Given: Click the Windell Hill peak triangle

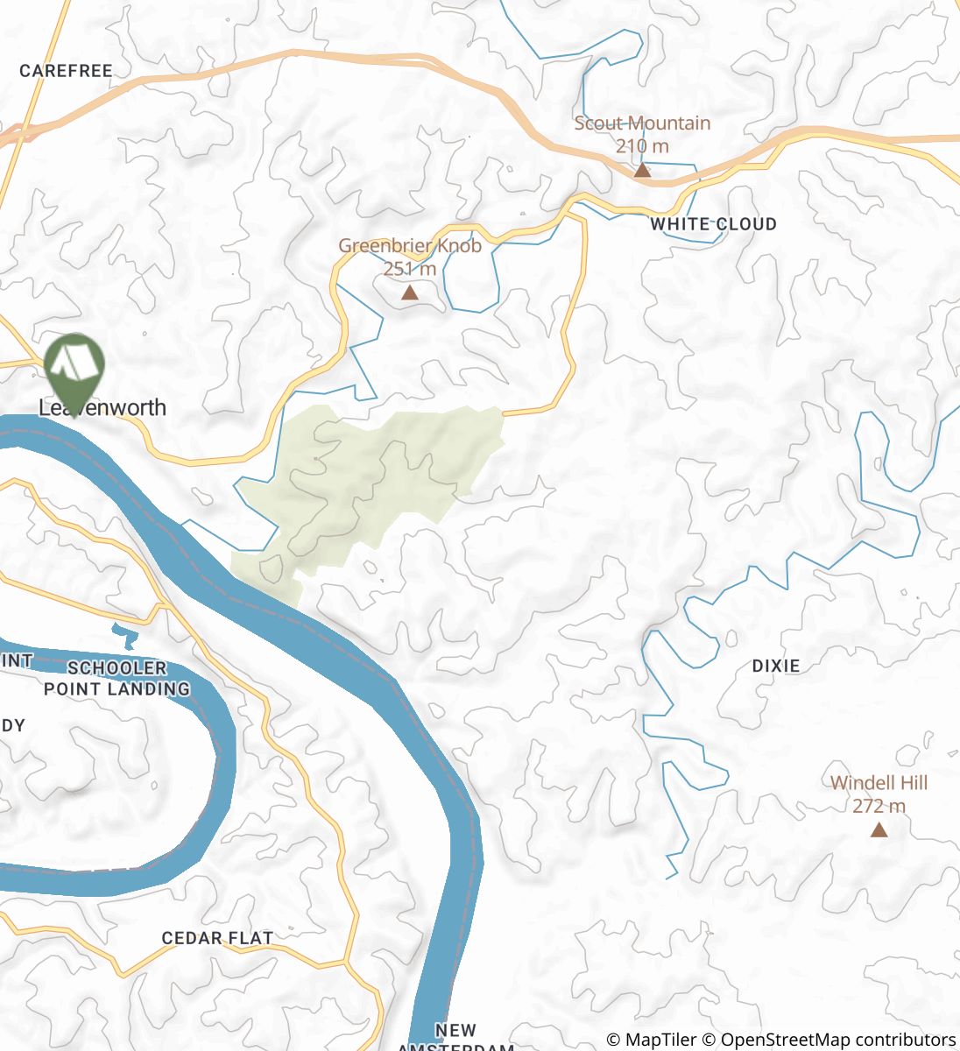Looking at the screenshot, I should (879, 829).
